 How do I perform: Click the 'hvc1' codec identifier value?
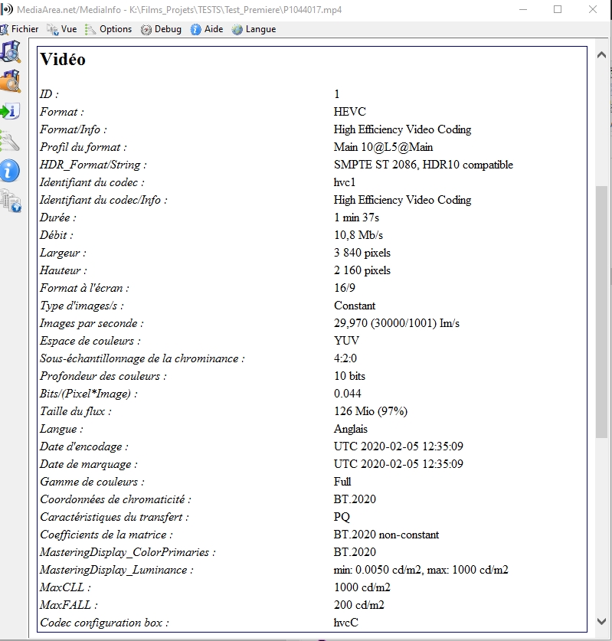tap(345, 182)
